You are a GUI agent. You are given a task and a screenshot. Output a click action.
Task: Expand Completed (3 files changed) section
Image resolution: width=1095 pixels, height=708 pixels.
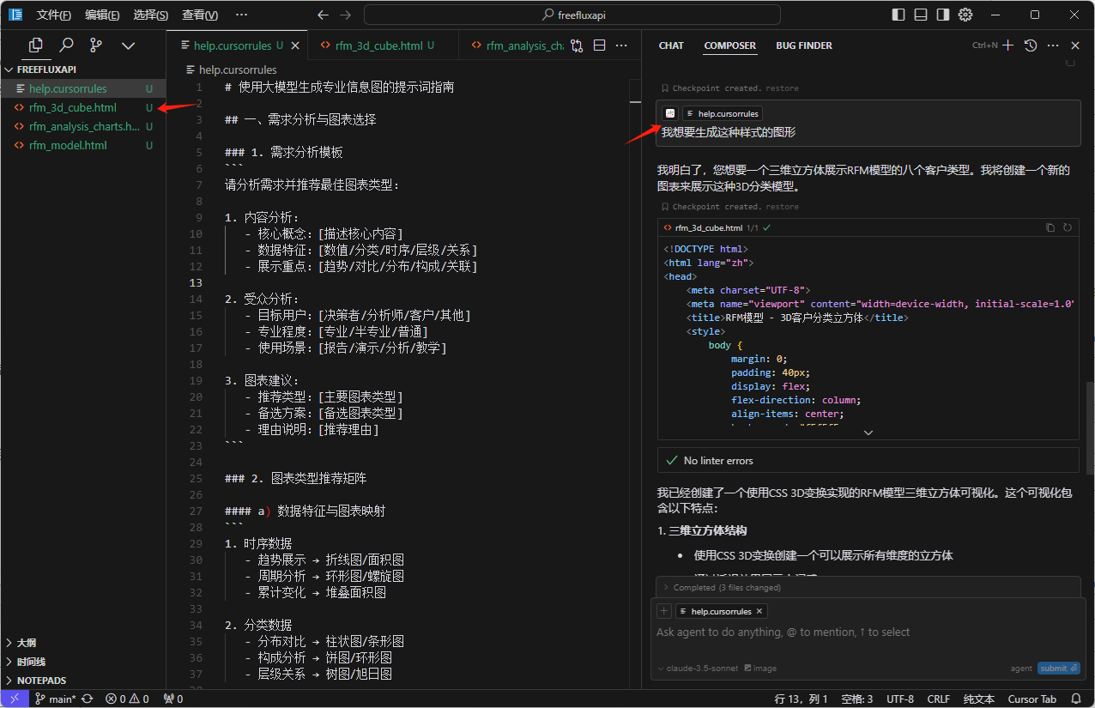click(x=868, y=588)
